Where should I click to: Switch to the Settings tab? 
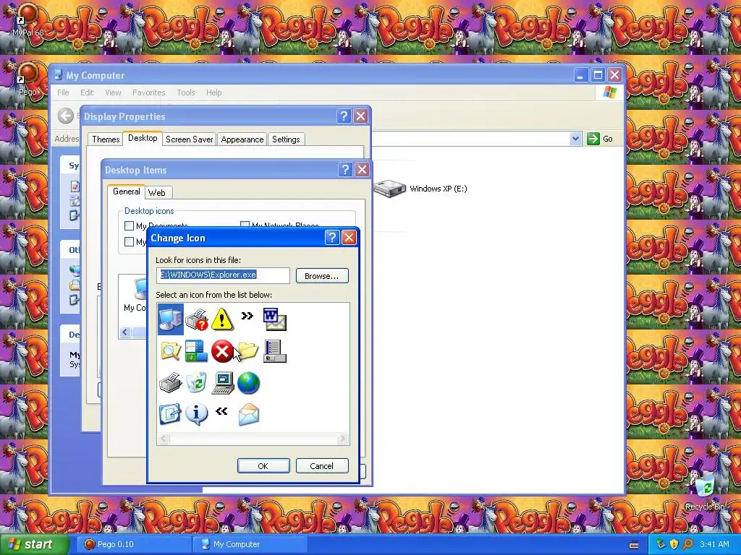click(286, 139)
